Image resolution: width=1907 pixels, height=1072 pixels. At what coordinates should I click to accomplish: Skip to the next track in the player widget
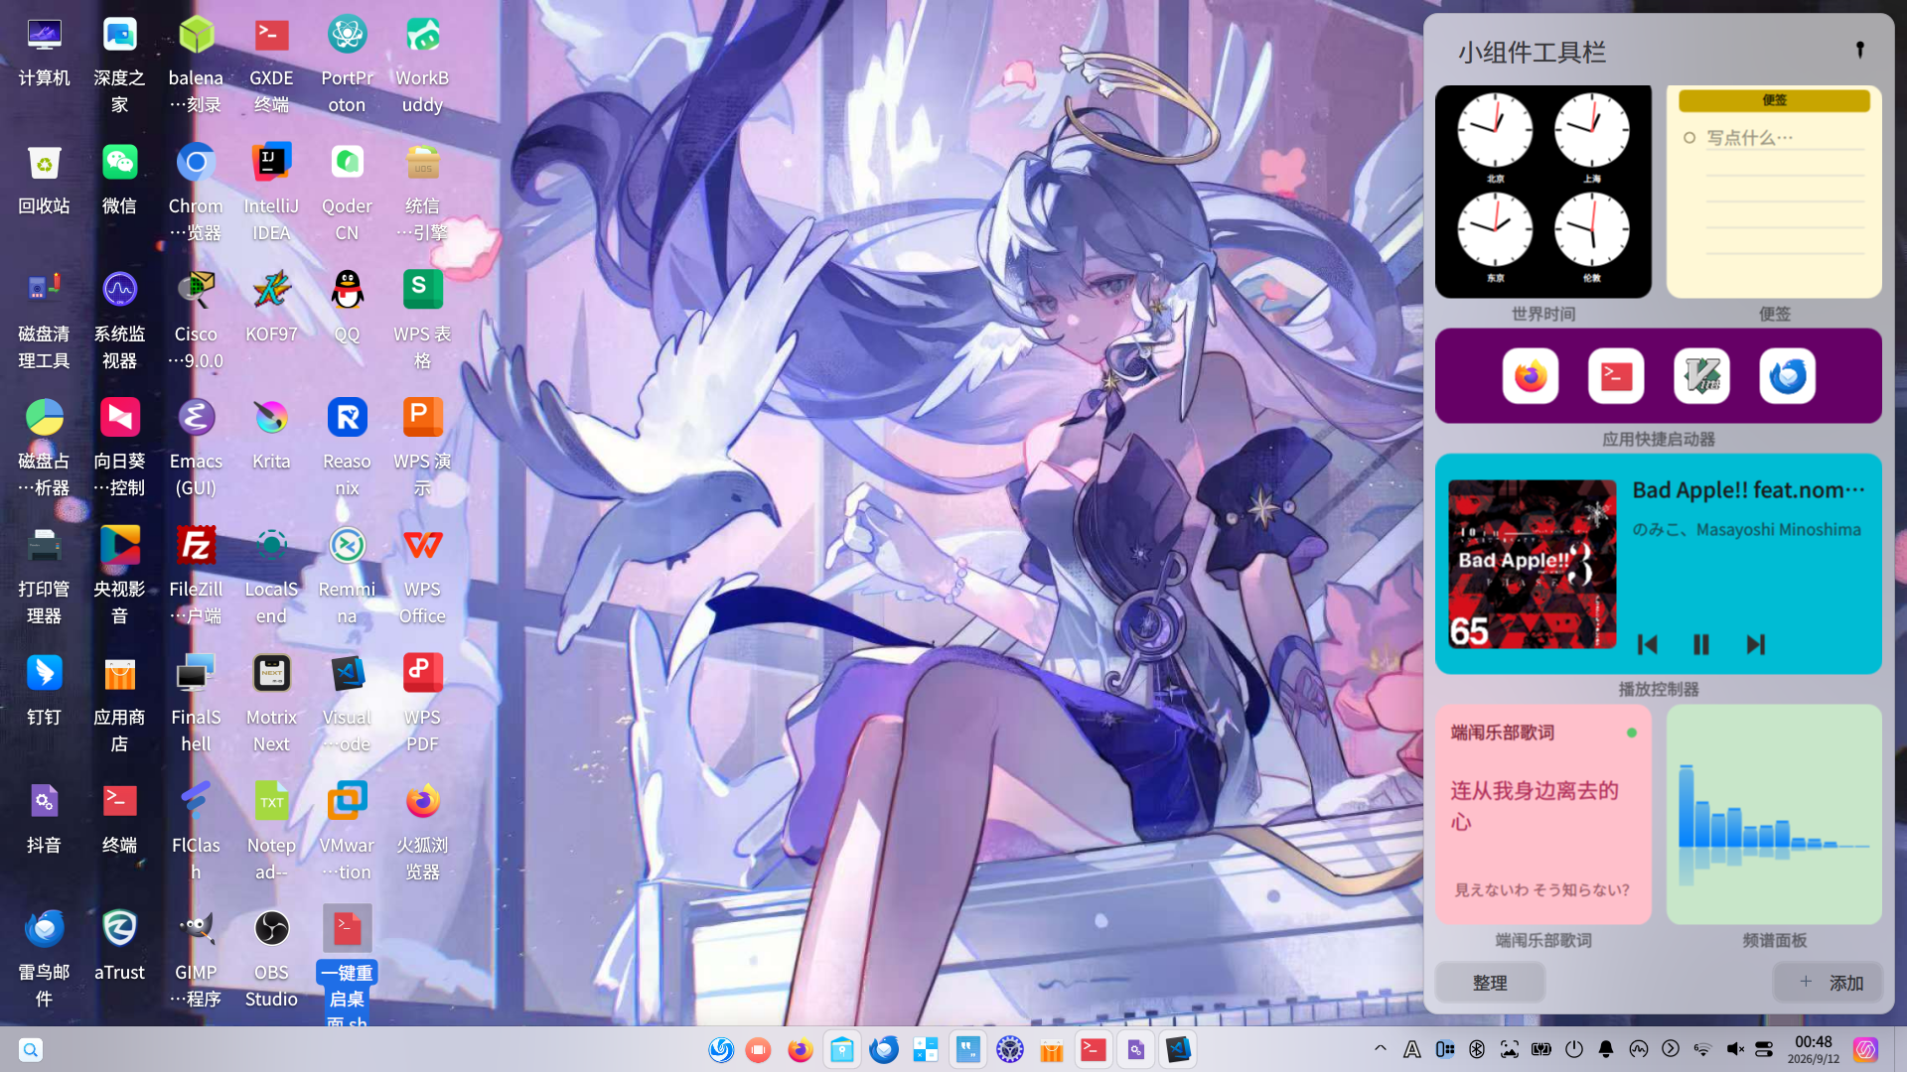1755,645
